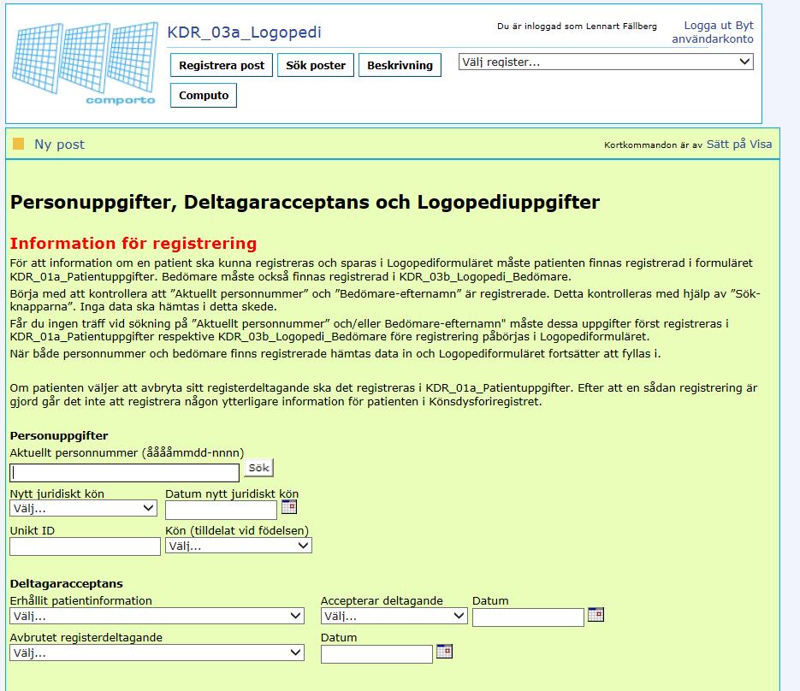The image size is (800, 691).
Task: Click the Ny post heading
Action: pos(59,145)
